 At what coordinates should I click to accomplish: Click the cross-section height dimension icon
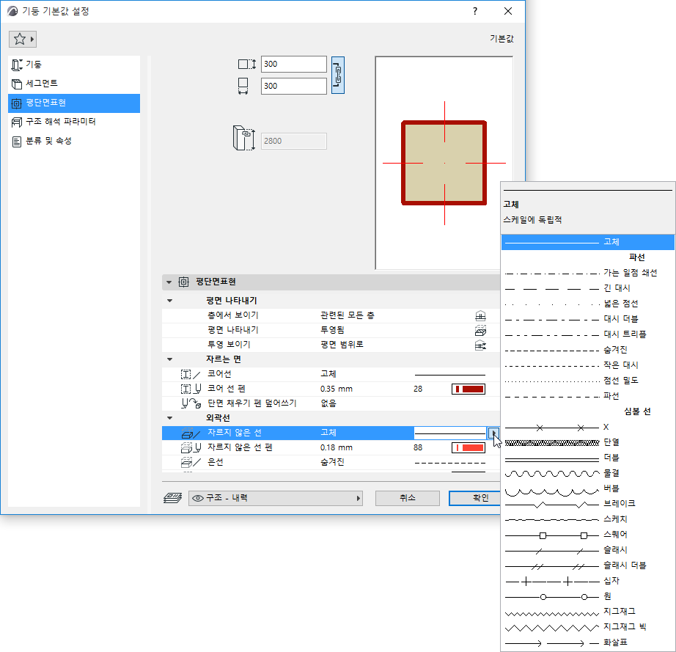(247, 65)
